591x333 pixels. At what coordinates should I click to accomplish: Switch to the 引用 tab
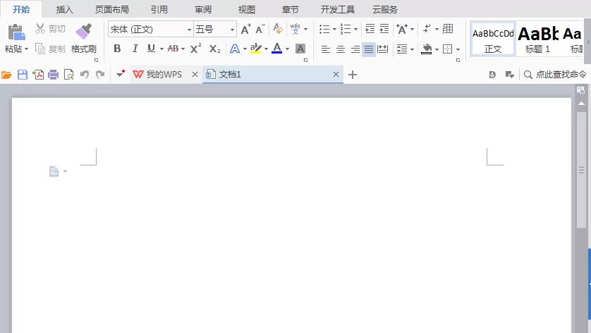[x=159, y=9]
